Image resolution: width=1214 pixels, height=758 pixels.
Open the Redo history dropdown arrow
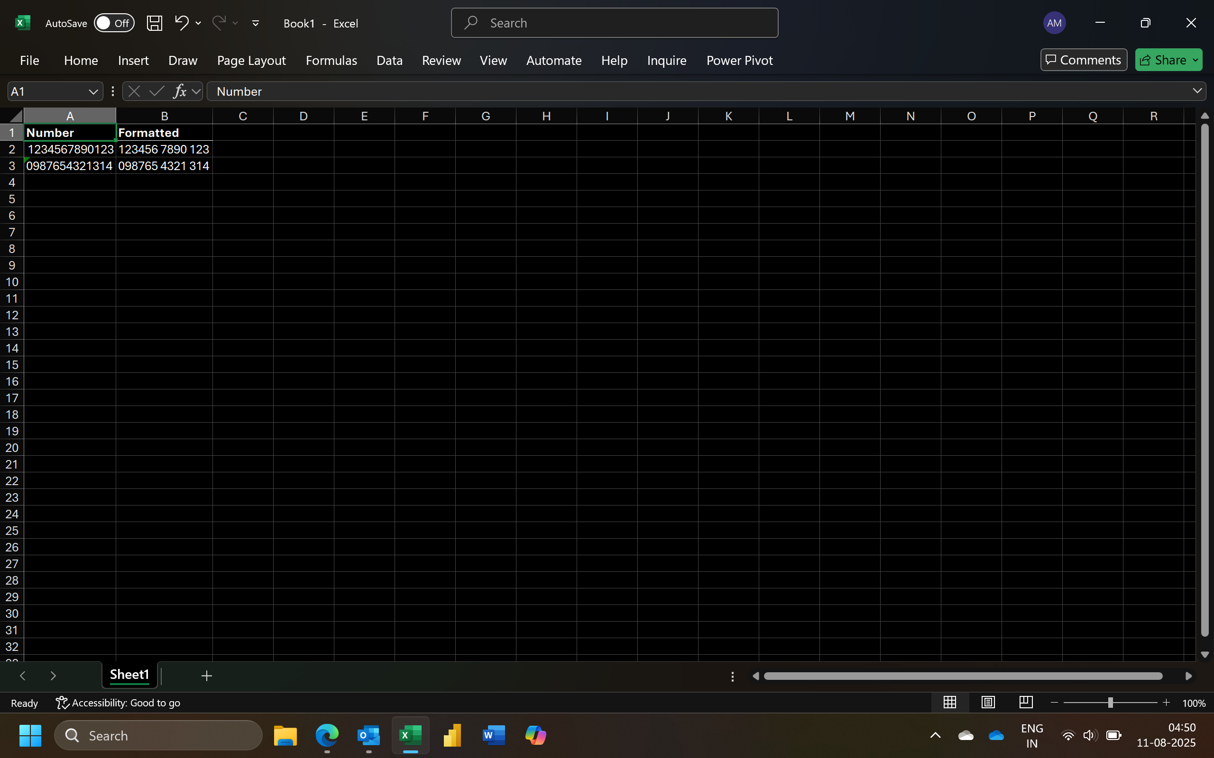pos(235,23)
